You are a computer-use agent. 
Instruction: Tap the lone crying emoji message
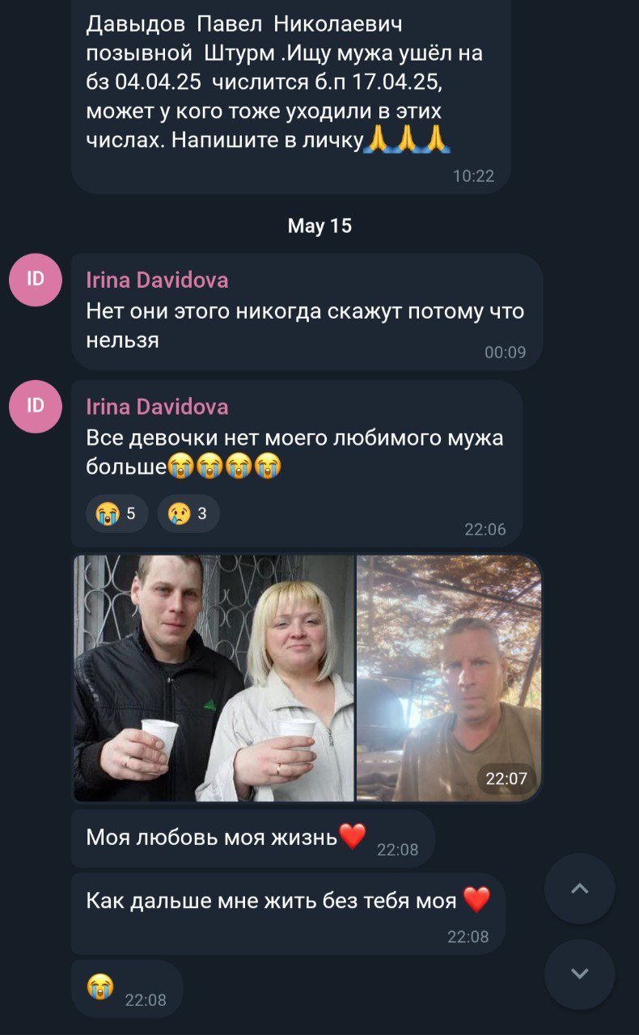click(127, 989)
